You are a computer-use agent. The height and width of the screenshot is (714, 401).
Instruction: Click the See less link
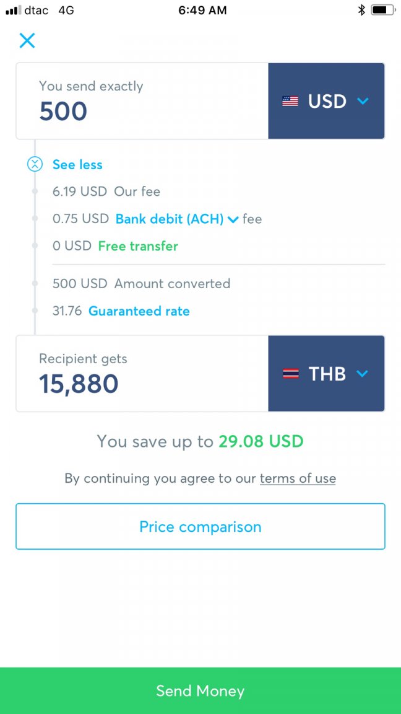[78, 165]
